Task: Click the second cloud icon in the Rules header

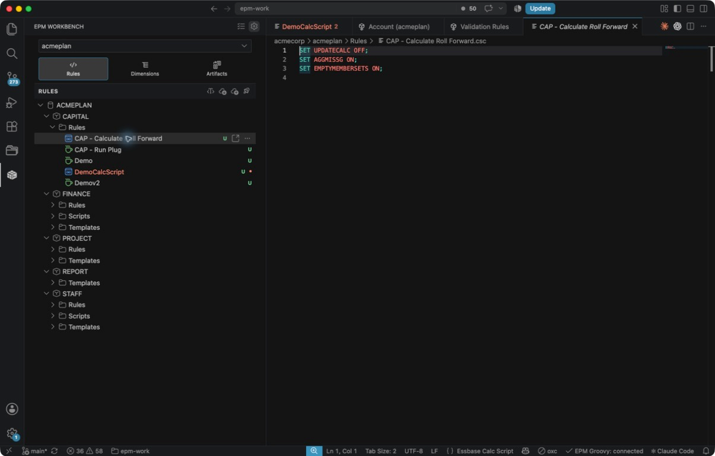Action: tap(234, 91)
